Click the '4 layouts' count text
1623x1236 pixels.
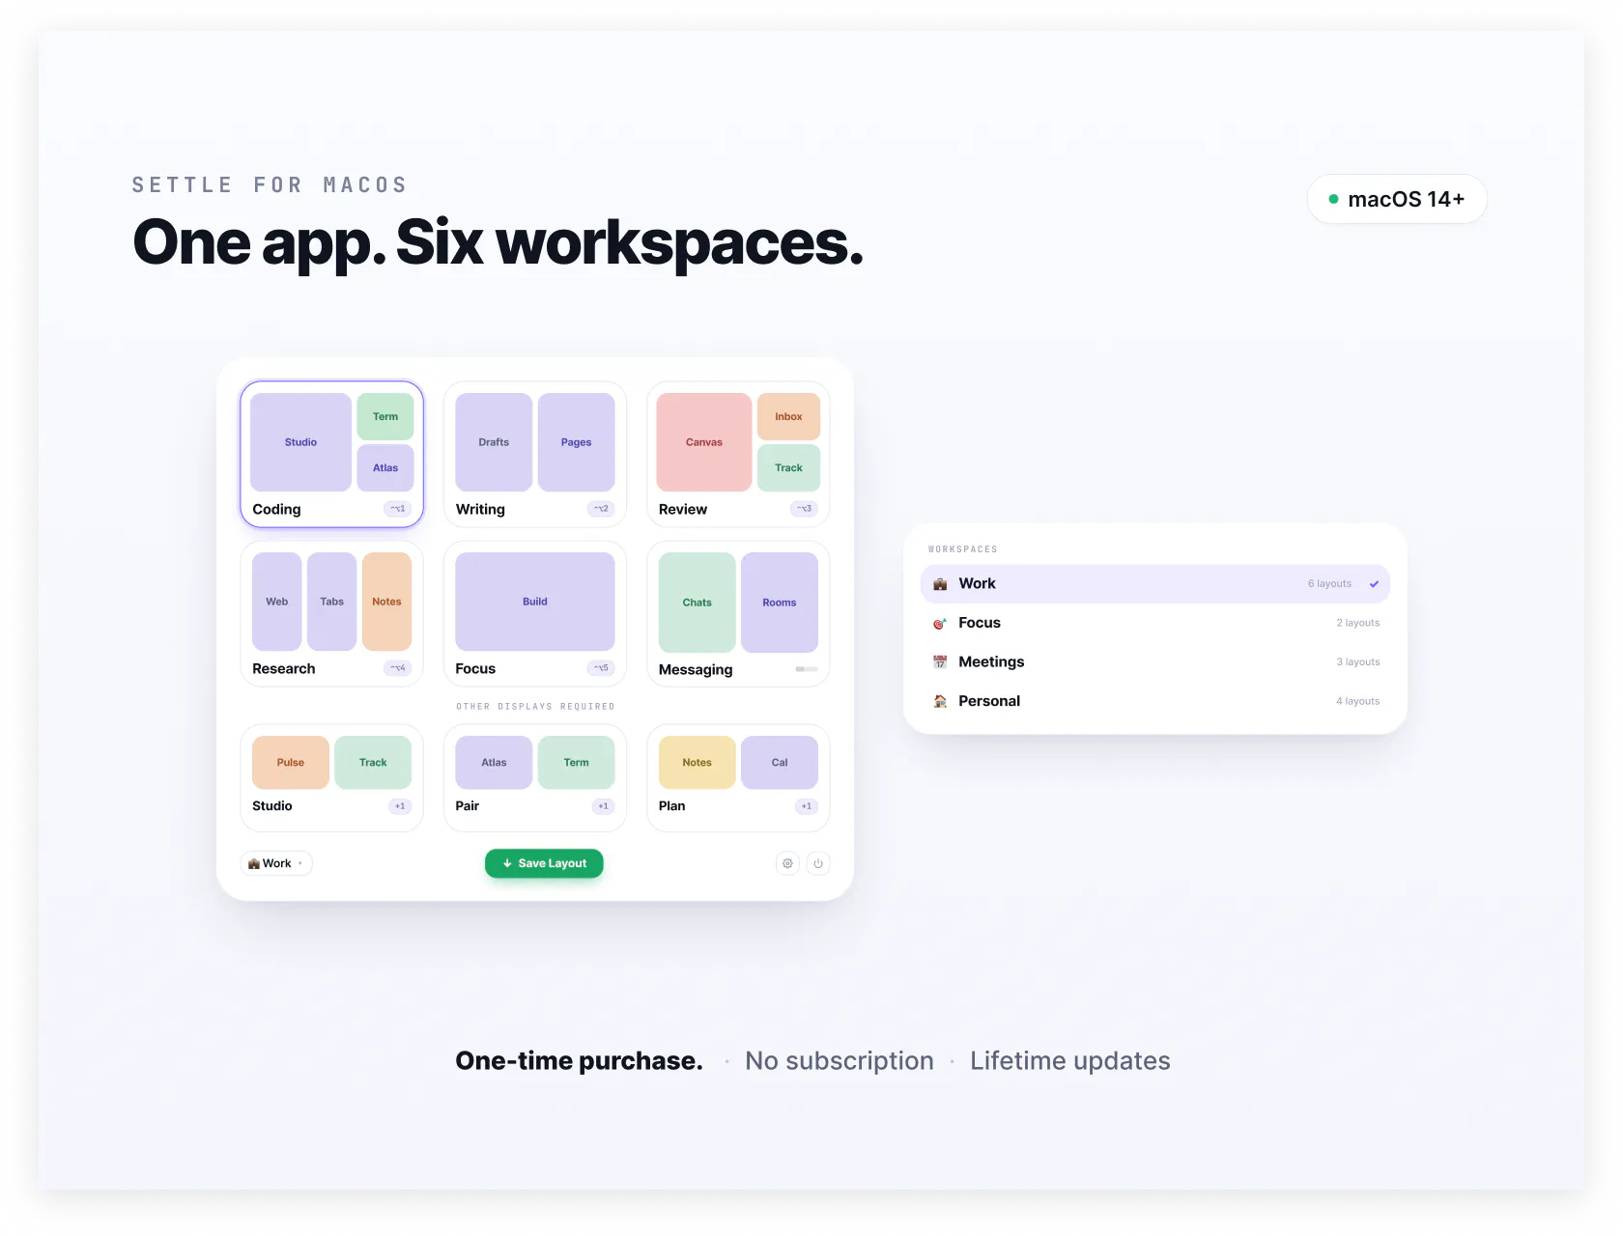pyautogui.click(x=1358, y=701)
